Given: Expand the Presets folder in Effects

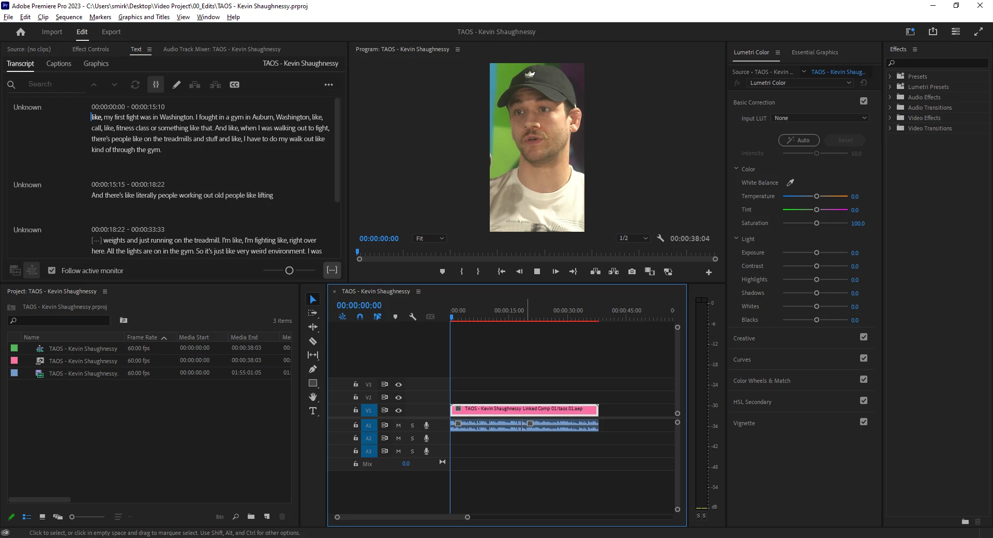Looking at the screenshot, I should (890, 77).
